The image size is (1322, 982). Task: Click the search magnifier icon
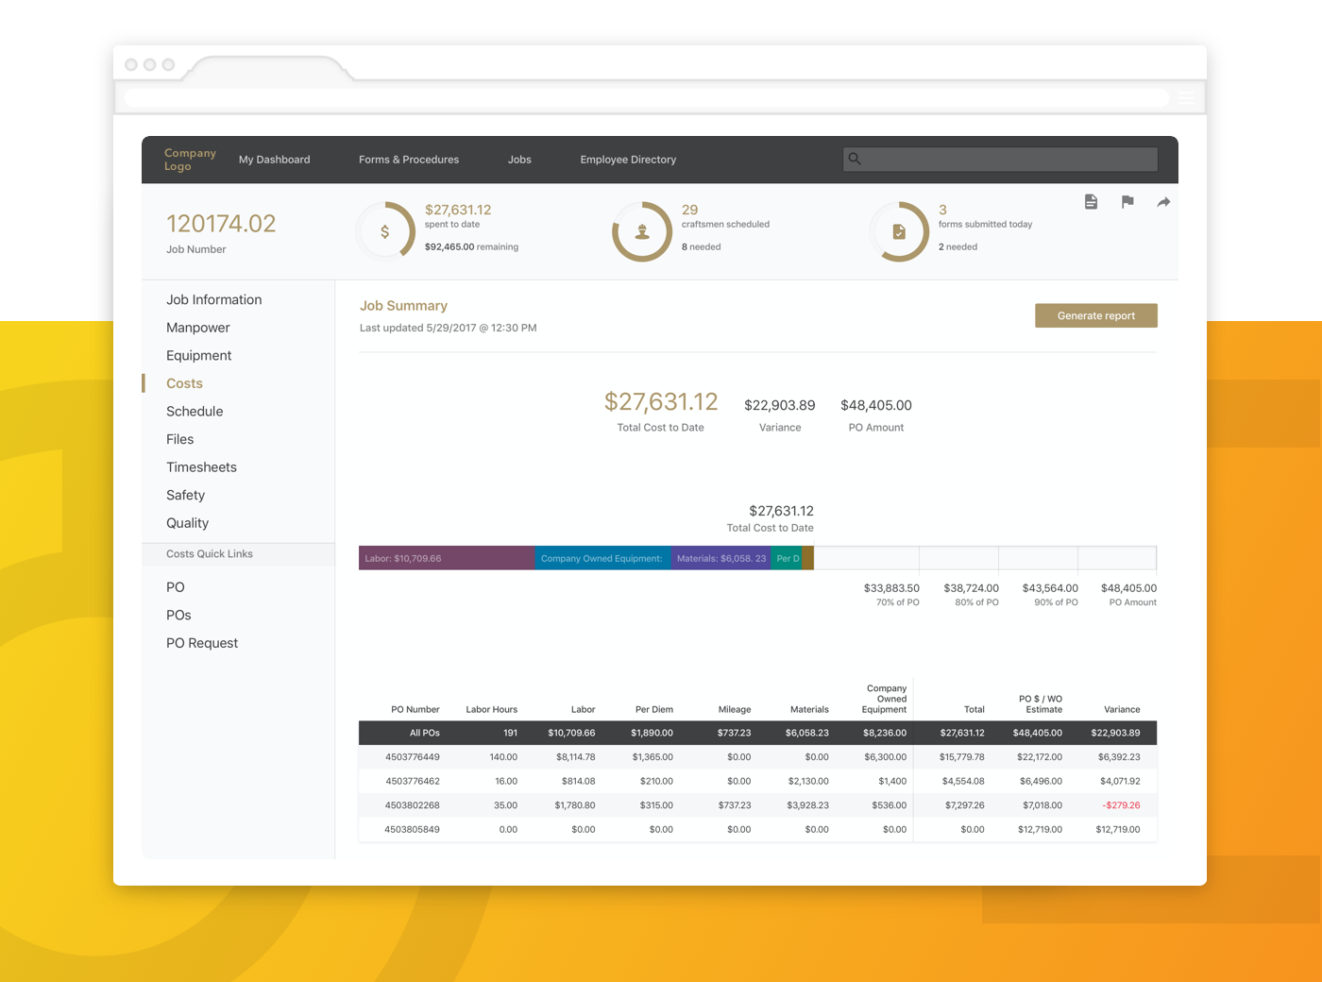(x=855, y=159)
